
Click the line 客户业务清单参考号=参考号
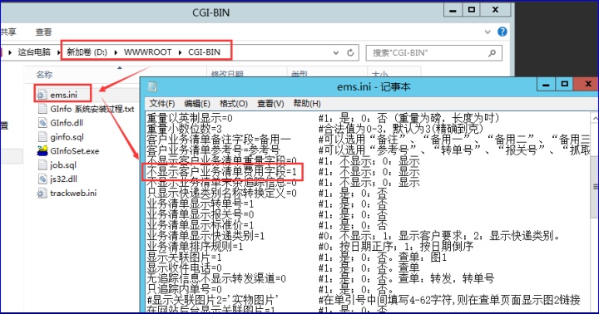(x=214, y=150)
